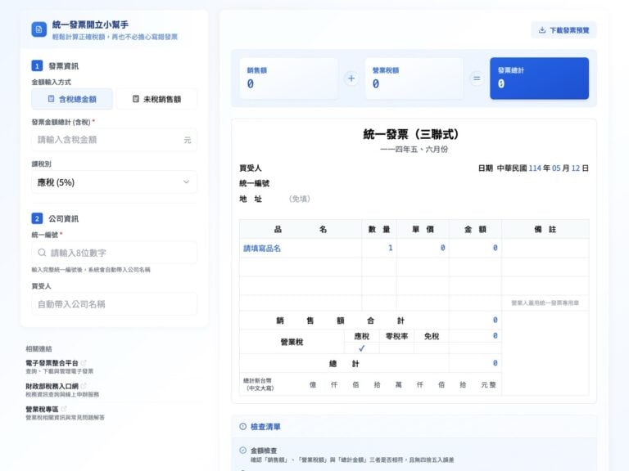
Task: Click external link icon beside 財政部稅務入口網
Action: point(84,385)
